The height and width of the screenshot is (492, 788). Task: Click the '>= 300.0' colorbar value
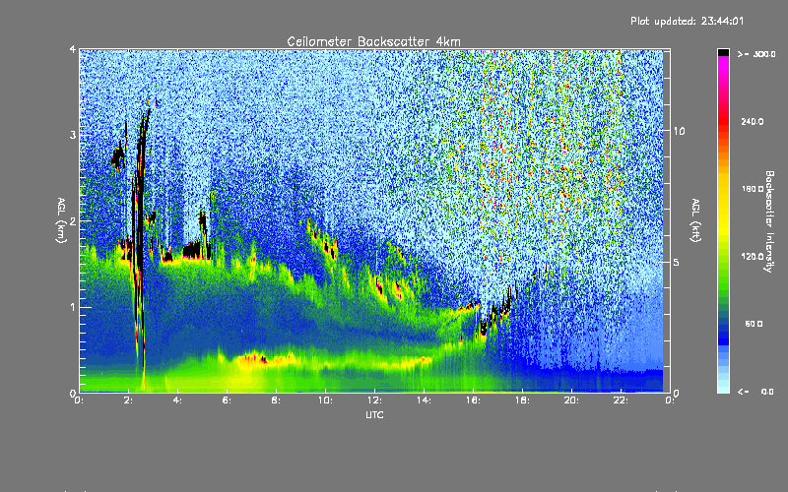point(756,54)
